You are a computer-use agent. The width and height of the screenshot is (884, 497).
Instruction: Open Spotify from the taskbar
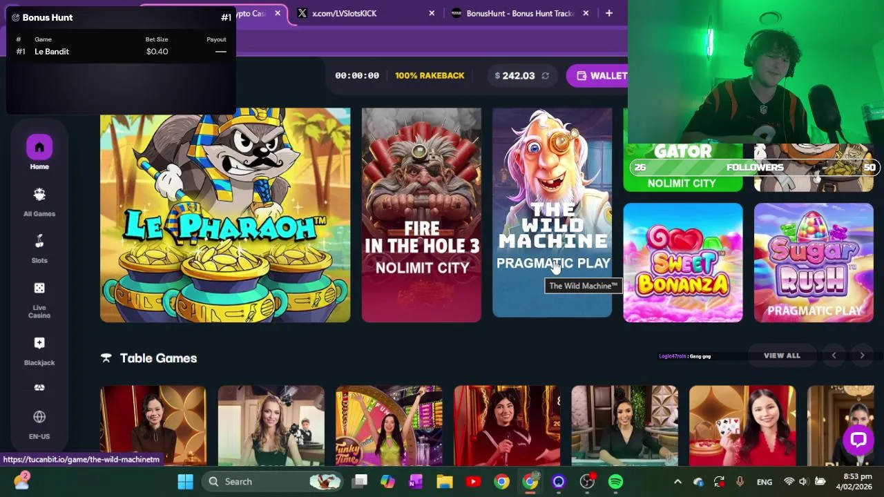[615, 482]
